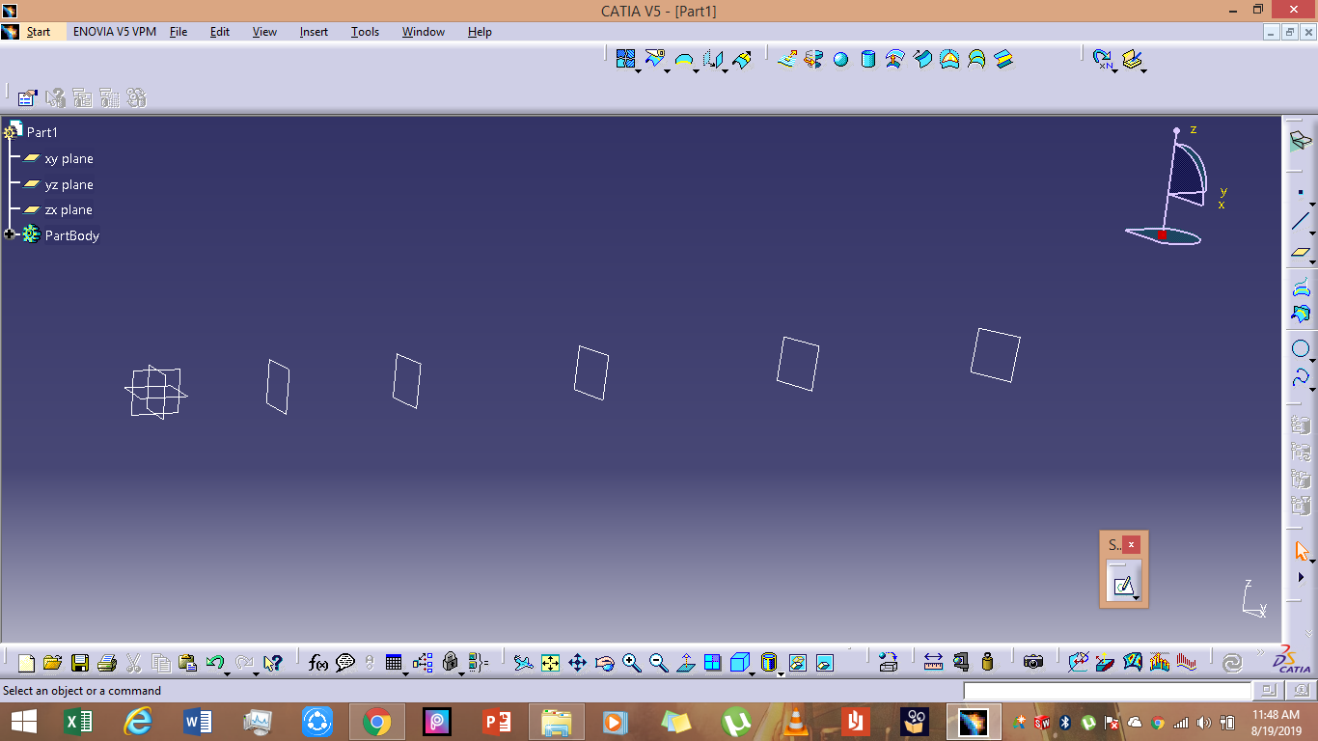This screenshot has width=1318, height=741.
Task: Open the Isometric View dropdown arrow
Action: click(754, 673)
